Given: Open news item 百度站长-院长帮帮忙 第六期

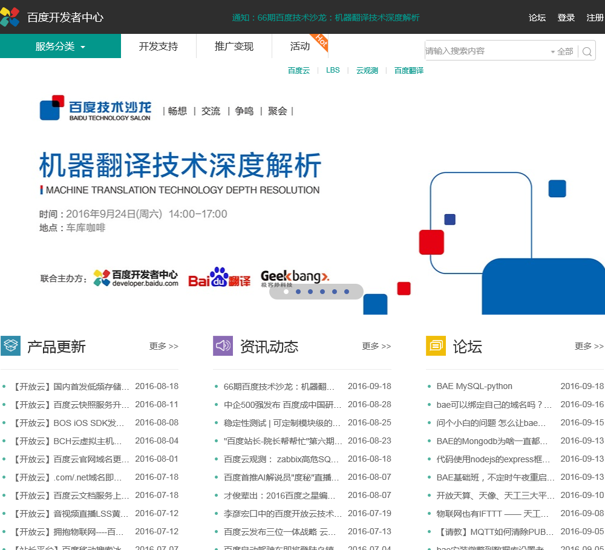Looking at the screenshot, I should pyautogui.click(x=283, y=440).
